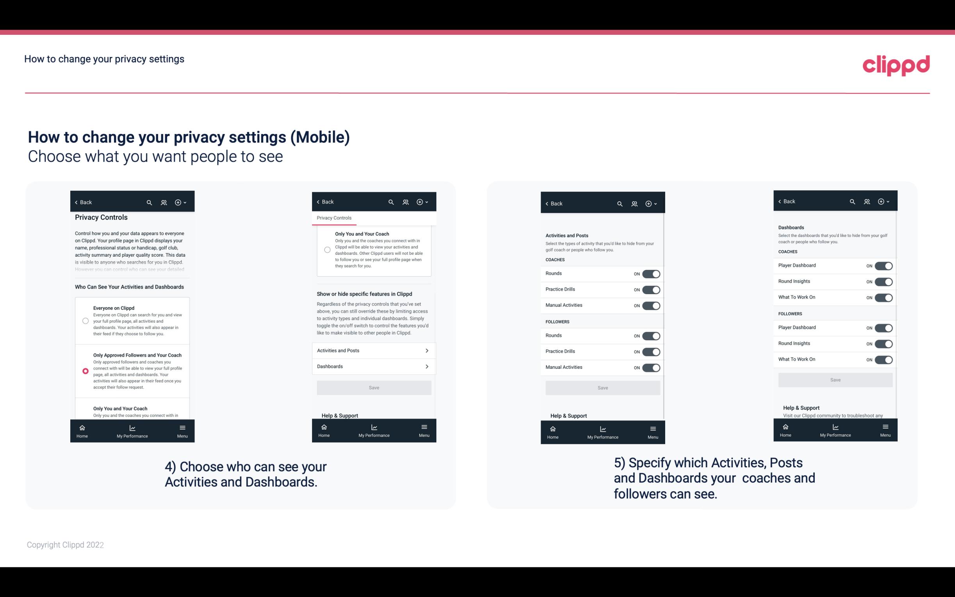Click the Clippd logo in top right corner
Screen dimensions: 955x597
click(896, 63)
